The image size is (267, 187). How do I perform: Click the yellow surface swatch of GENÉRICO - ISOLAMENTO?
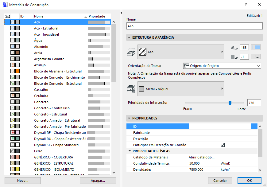pyautogui.click(x=17, y=169)
